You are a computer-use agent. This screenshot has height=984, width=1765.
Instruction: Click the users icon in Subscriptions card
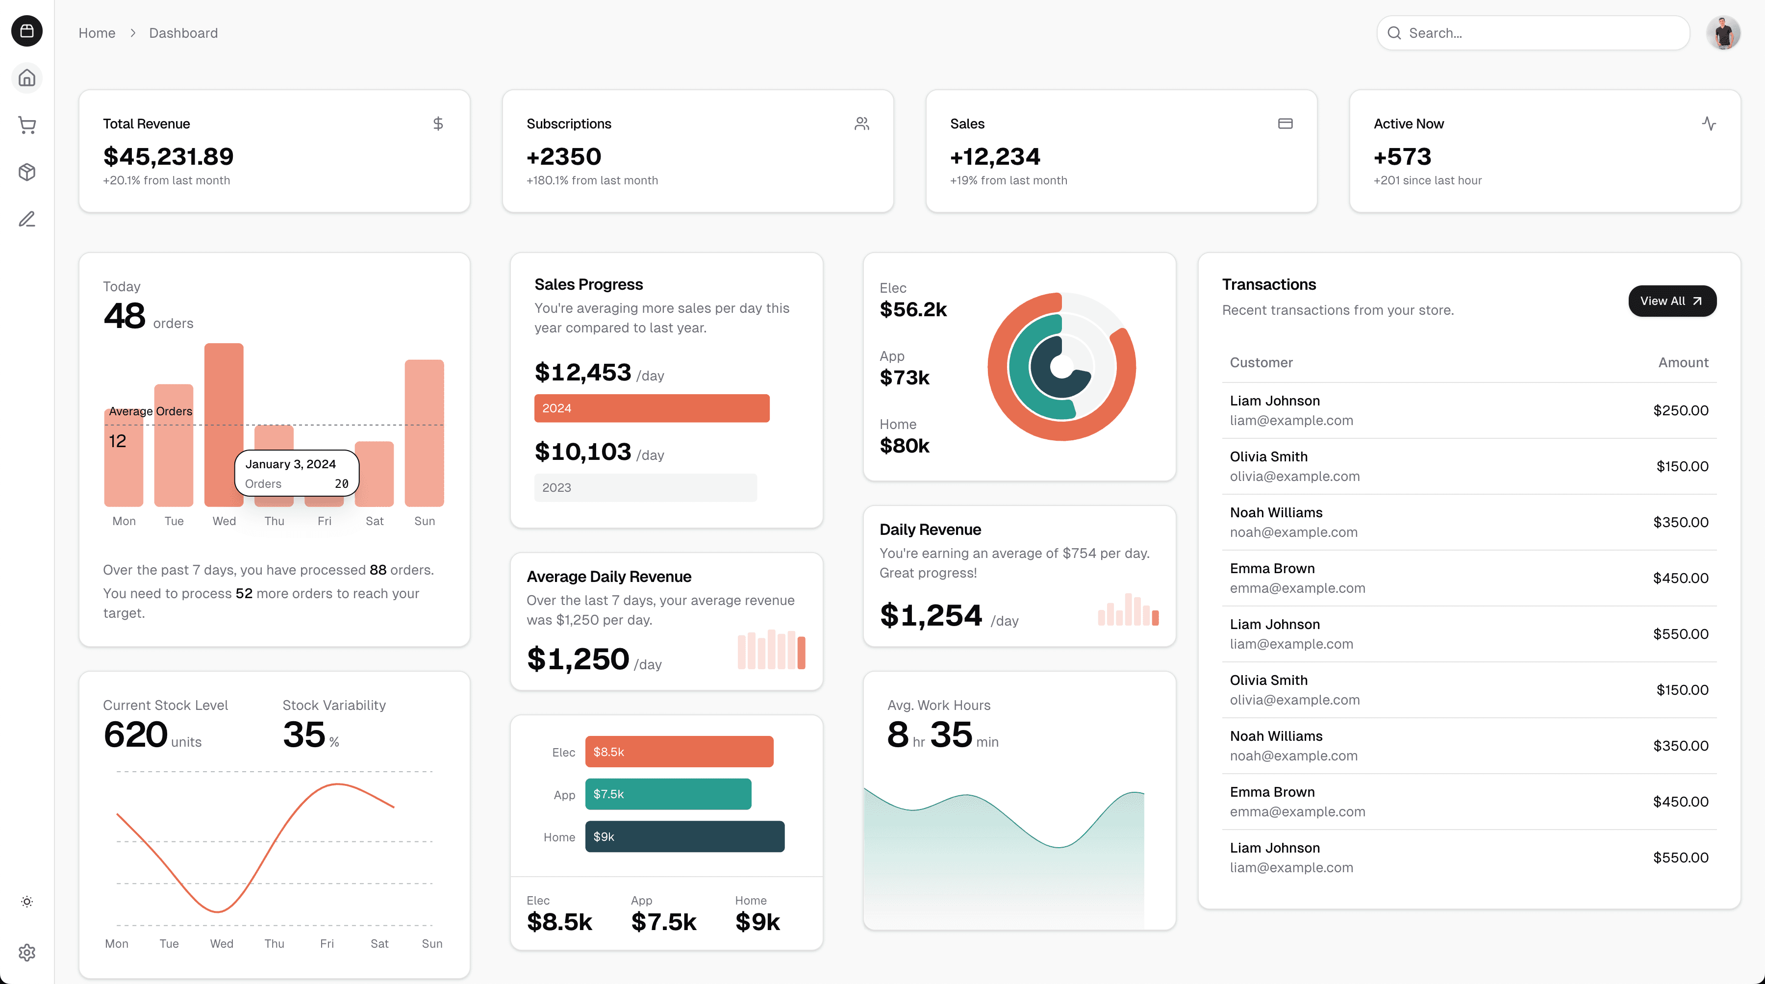click(861, 124)
